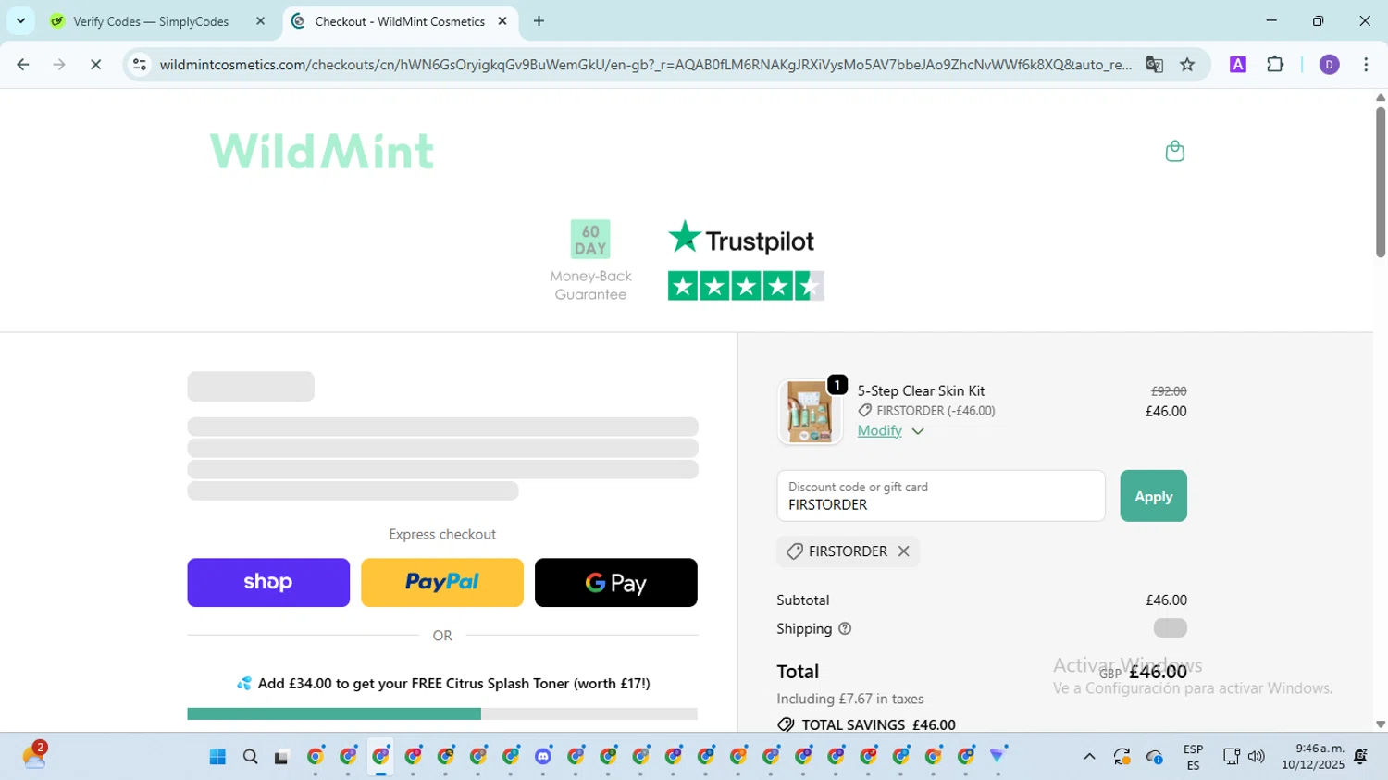Pay with PayPal express checkout
The height and width of the screenshot is (780, 1388).
point(442,582)
